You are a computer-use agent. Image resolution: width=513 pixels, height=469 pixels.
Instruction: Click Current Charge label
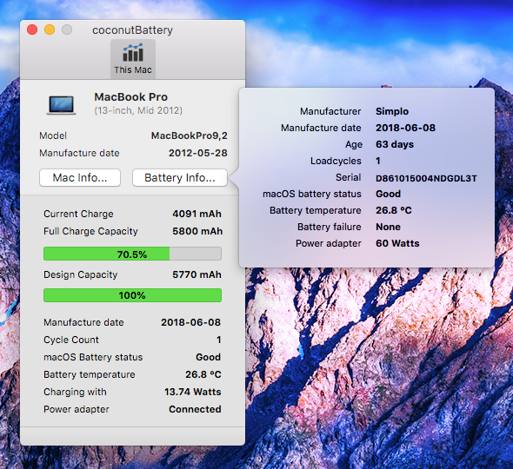(78, 214)
